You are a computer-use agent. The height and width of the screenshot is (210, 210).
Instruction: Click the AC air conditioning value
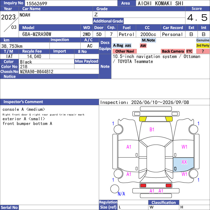(x=90, y=46)
